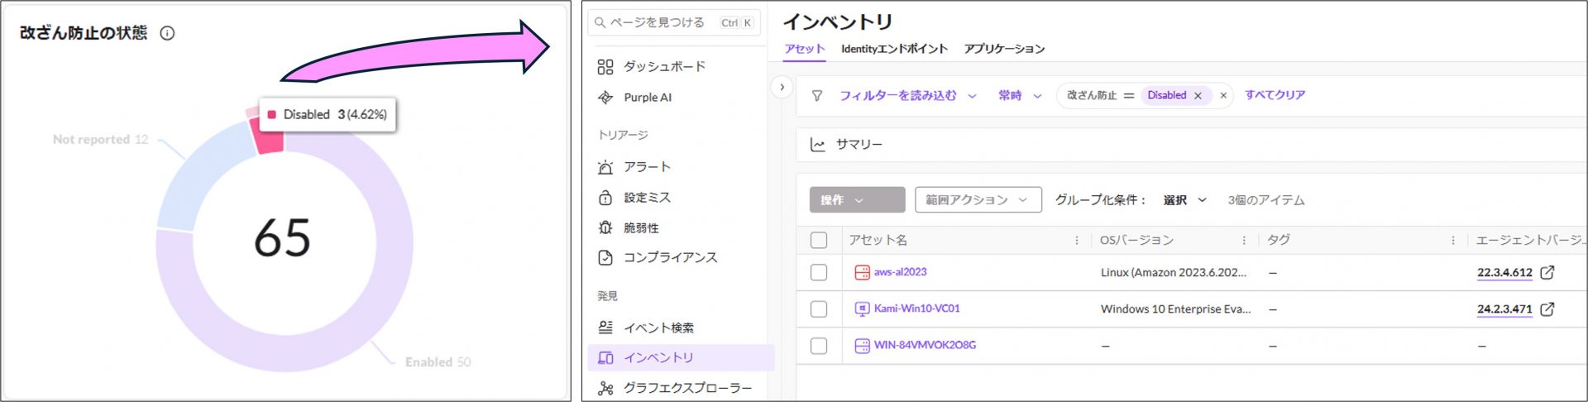This screenshot has width=1588, height=402.
Task: Click the ページを見つける search field
Action: (x=657, y=23)
